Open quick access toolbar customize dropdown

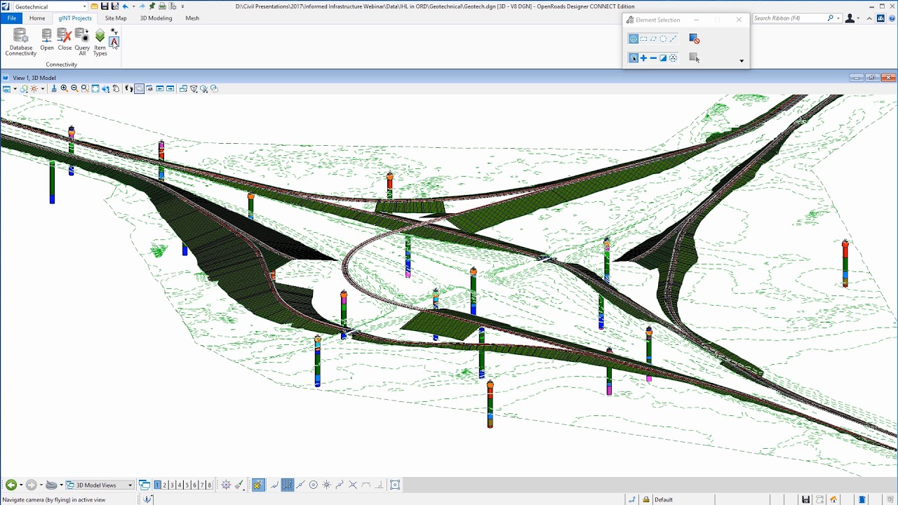(x=182, y=6)
